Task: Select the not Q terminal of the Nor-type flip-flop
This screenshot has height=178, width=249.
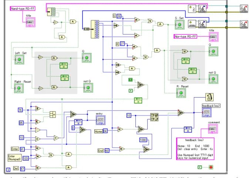Action: point(213,79)
